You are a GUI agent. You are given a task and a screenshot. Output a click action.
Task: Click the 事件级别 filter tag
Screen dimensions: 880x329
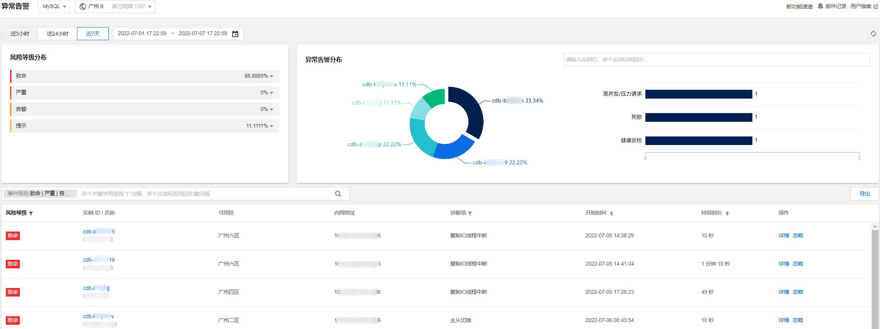point(40,194)
